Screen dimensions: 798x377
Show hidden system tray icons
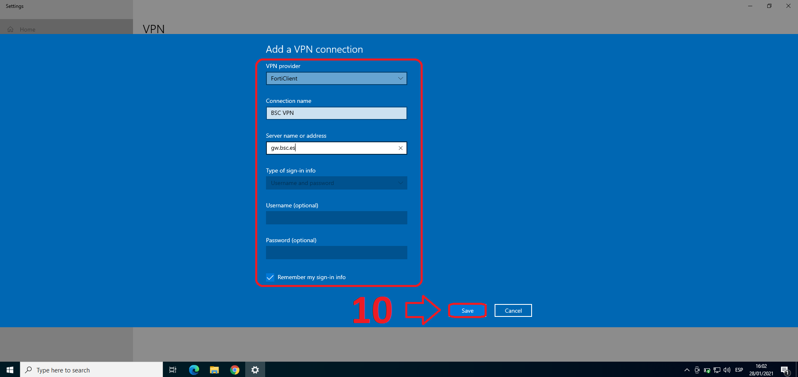click(x=687, y=370)
